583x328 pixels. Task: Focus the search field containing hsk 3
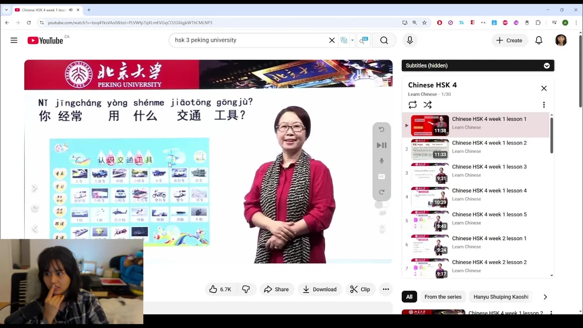(x=251, y=40)
